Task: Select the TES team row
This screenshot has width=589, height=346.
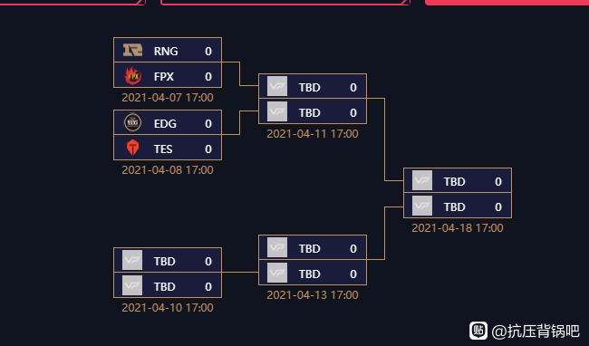Action: pos(168,148)
